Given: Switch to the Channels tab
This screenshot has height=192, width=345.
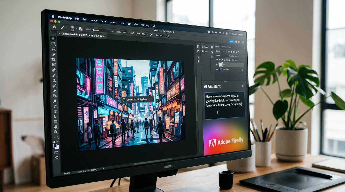Looking at the screenshot, I should pyautogui.click(x=223, y=47).
